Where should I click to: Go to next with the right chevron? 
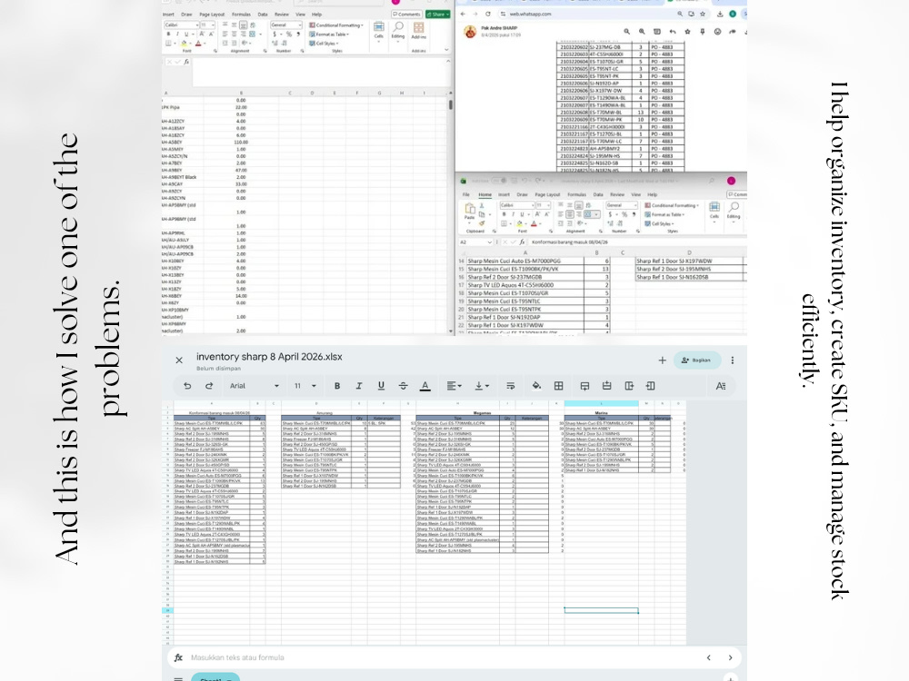[x=731, y=657]
